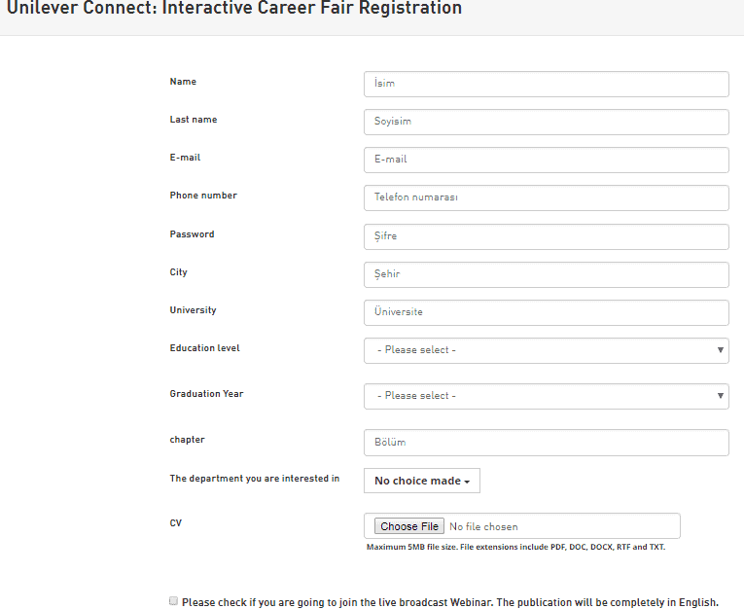Image resolution: width=744 pixels, height=609 pixels.
Task: Check the live broadcast Webinar checkbox
Action: pyautogui.click(x=174, y=601)
